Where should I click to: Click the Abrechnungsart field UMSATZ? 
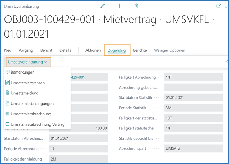[194, 148]
